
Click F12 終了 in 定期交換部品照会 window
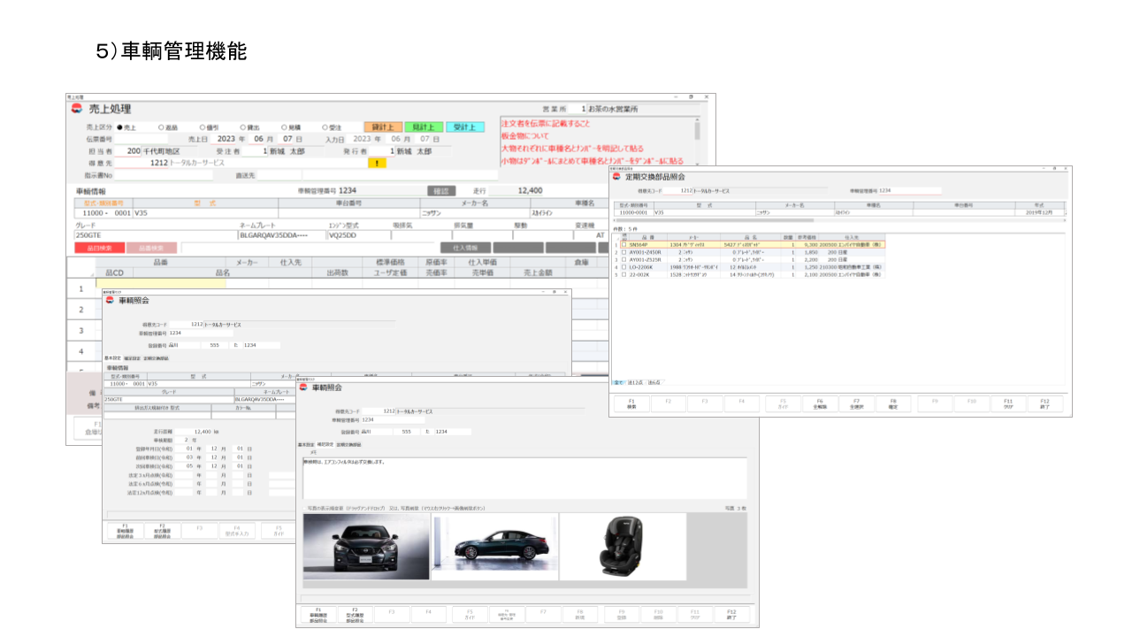tap(1044, 403)
